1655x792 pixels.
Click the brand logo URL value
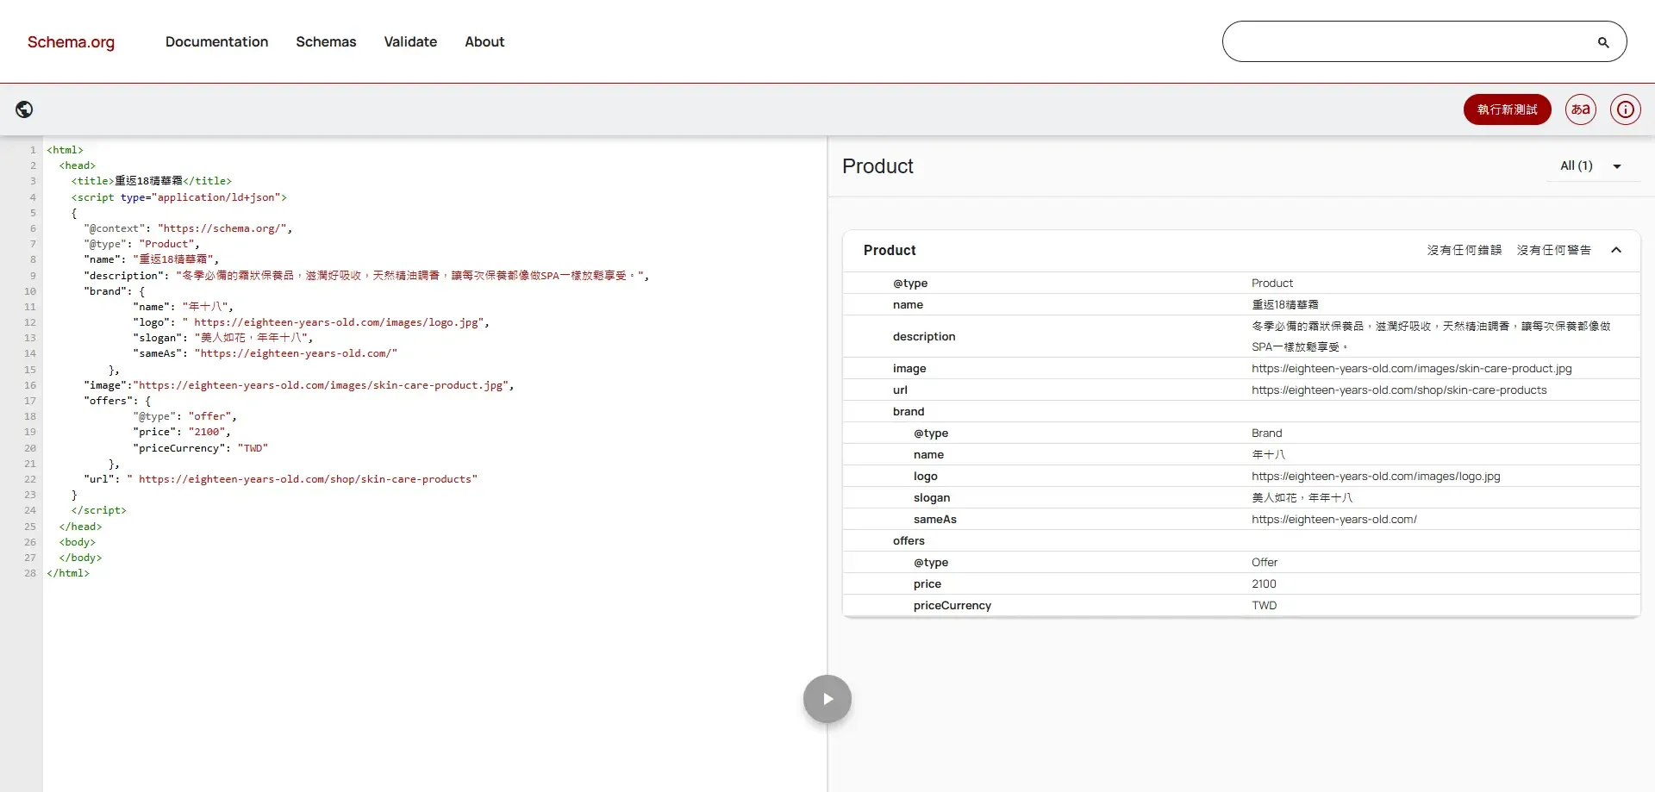pos(1375,477)
